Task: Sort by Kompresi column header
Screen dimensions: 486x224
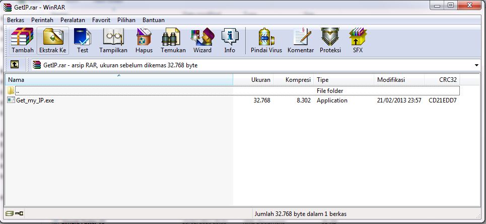Action: [294, 80]
